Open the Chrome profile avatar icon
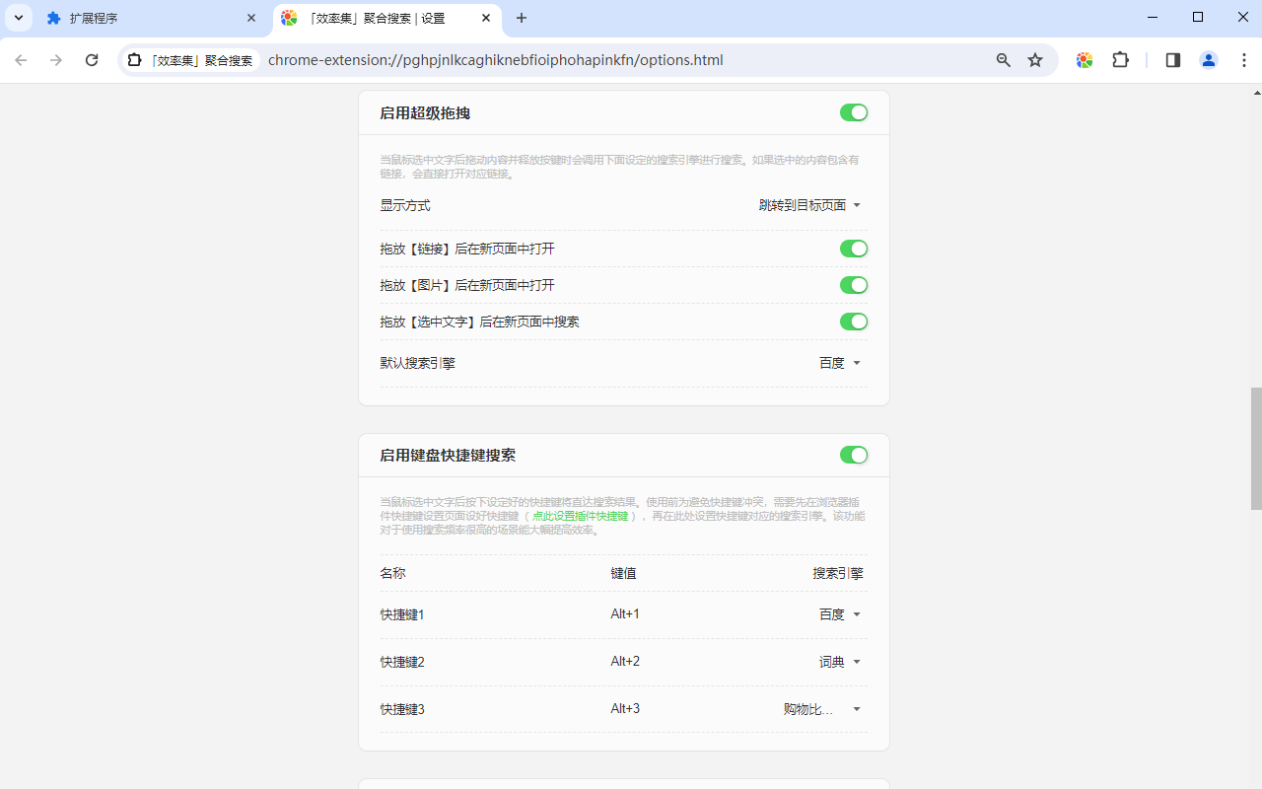This screenshot has width=1262, height=789. coord(1209,60)
